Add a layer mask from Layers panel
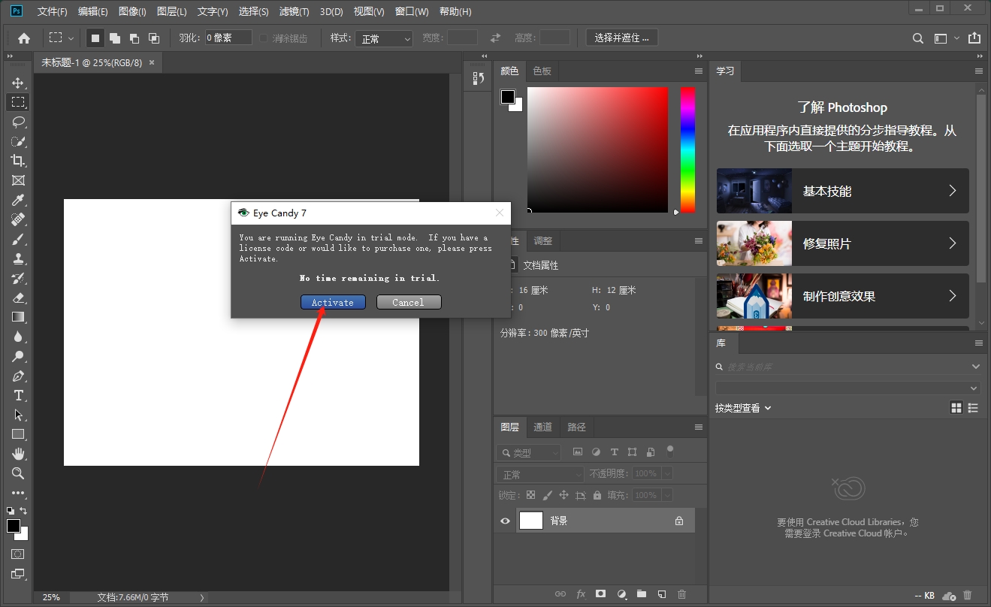This screenshot has height=607, width=991. [x=600, y=593]
